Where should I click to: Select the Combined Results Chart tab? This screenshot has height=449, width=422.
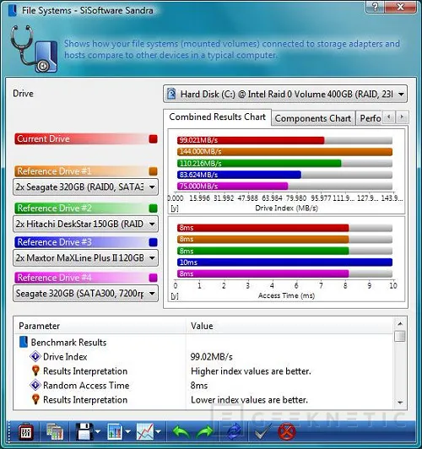coord(217,117)
